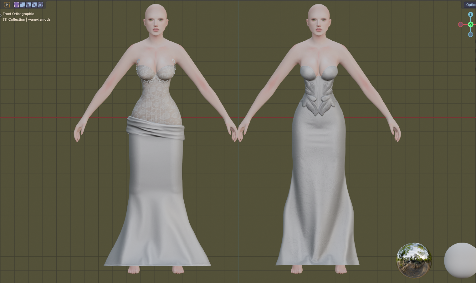Choose the Invert selection mode
Image resolution: width=476 pixels, height=283 pixels.
(34, 5)
